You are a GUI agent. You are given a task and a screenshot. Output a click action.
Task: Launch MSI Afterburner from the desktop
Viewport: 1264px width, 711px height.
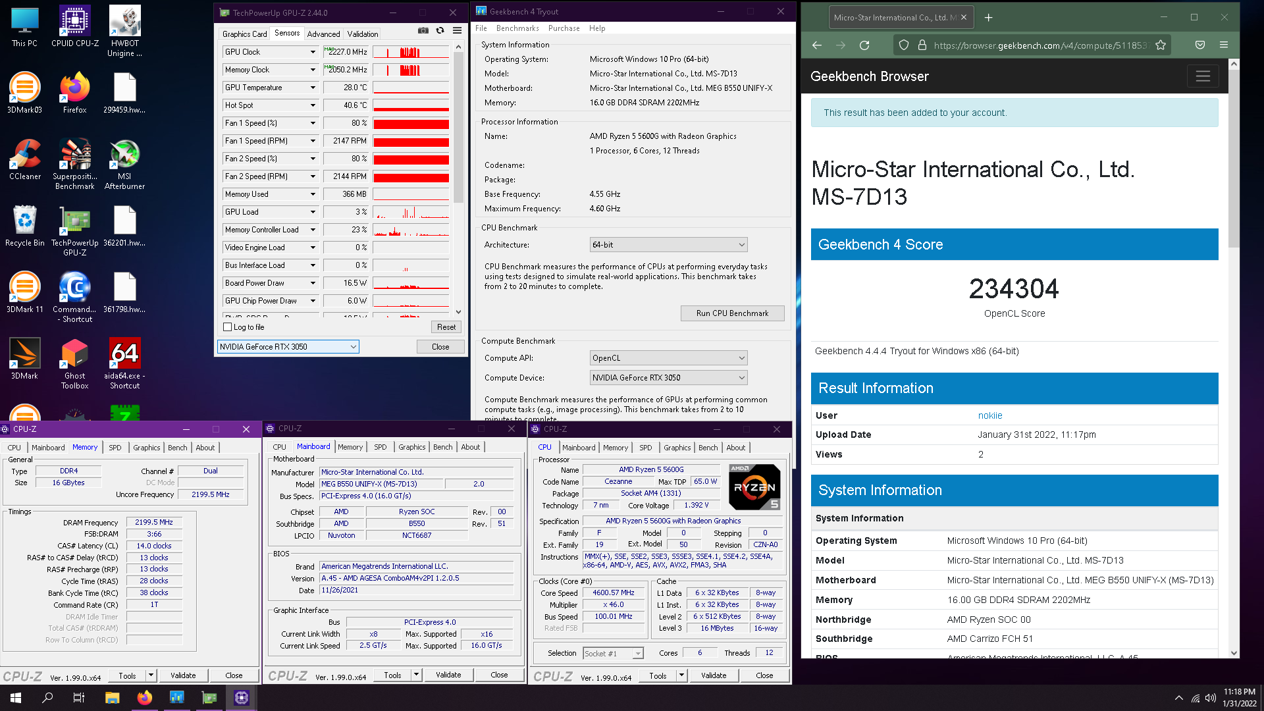pyautogui.click(x=124, y=165)
